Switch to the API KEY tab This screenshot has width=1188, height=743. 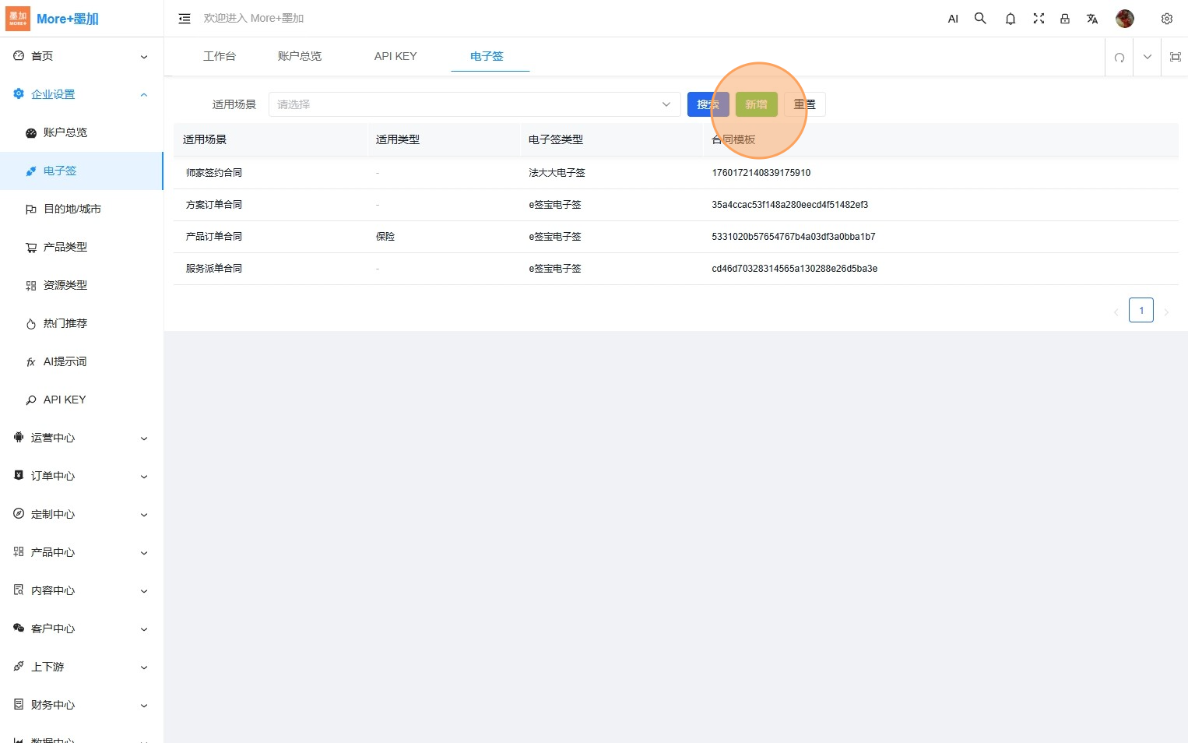pyautogui.click(x=395, y=56)
